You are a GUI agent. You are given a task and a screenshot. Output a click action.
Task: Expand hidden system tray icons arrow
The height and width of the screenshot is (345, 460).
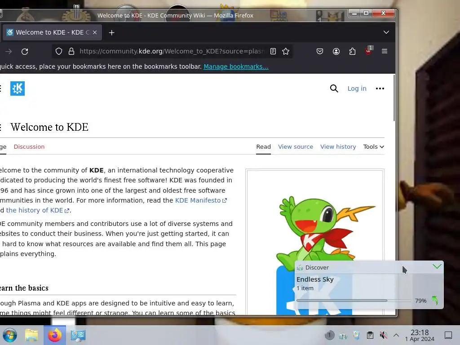pyautogui.click(x=396, y=335)
